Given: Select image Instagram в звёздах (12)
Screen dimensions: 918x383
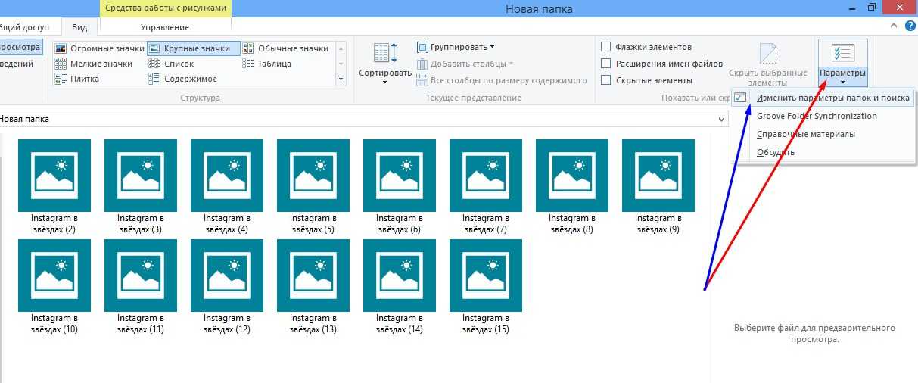Looking at the screenshot, I should 227,286.
